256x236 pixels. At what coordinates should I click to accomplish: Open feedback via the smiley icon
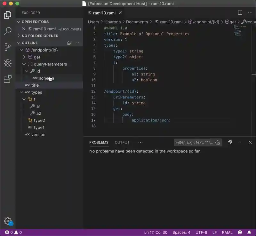[240, 232]
